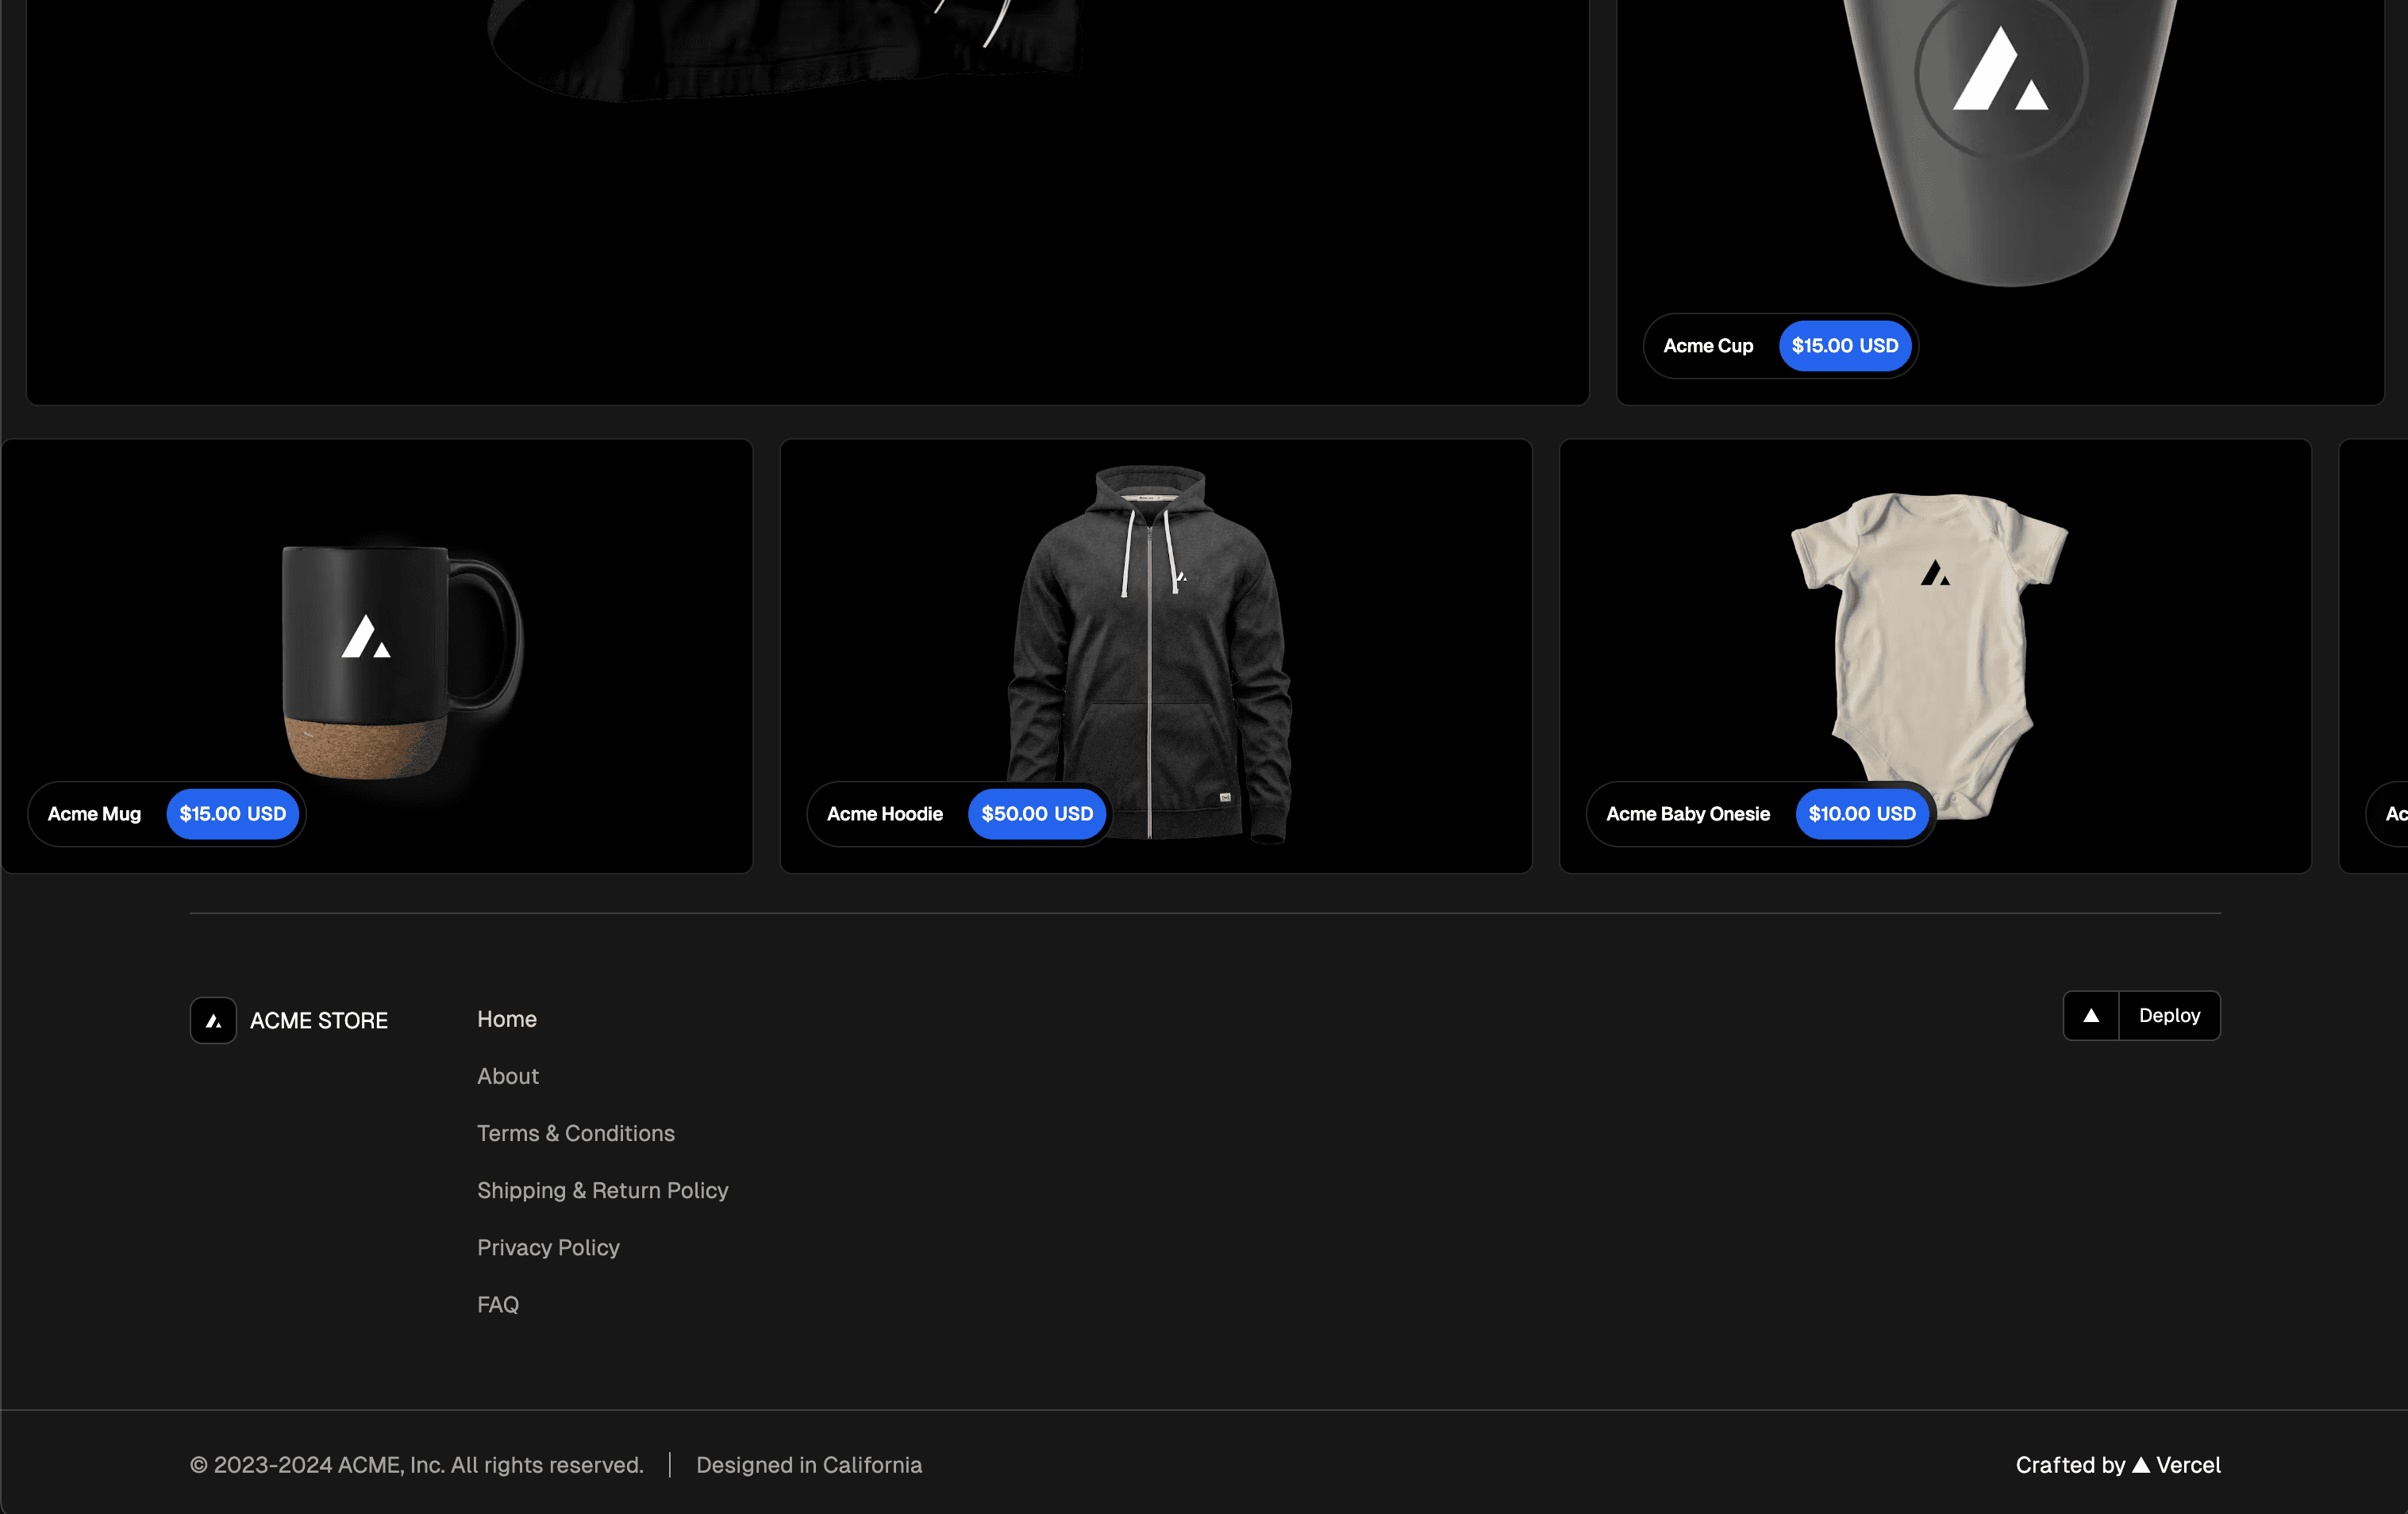The height and width of the screenshot is (1514, 2408).
Task: Open the Home footer link
Action: (507, 1019)
